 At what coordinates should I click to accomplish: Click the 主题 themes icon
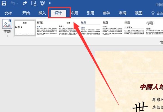click(7, 24)
